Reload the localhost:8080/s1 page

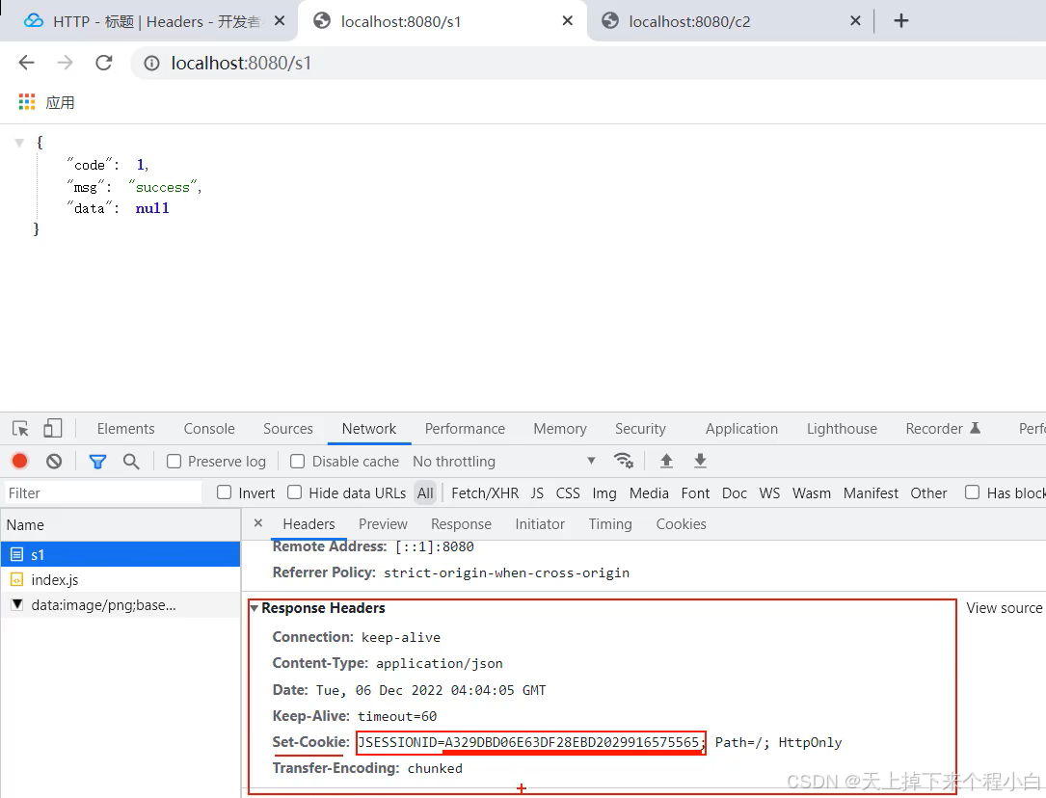coord(104,63)
